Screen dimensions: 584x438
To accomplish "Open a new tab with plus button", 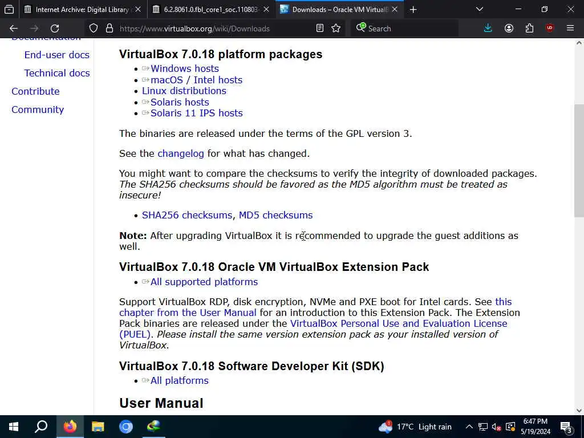I will tap(413, 10).
